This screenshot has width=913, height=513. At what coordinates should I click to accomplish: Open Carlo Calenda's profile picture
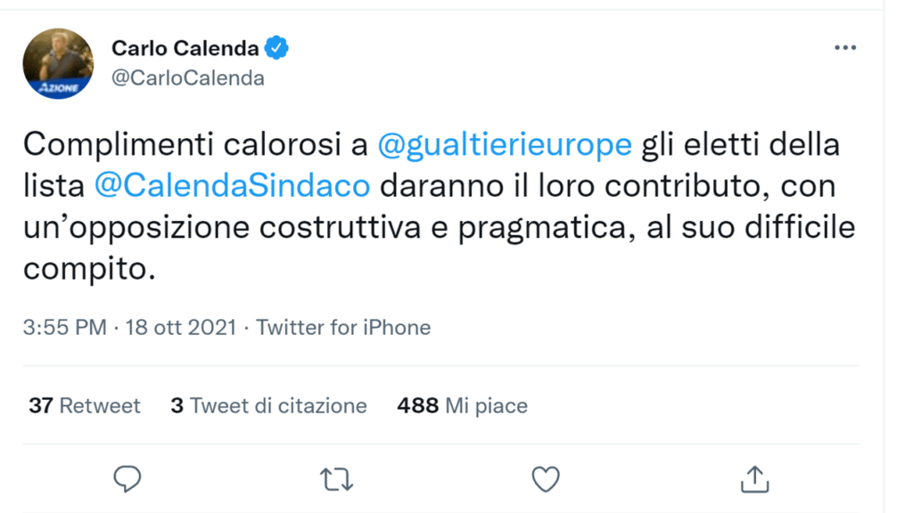[x=58, y=62]
